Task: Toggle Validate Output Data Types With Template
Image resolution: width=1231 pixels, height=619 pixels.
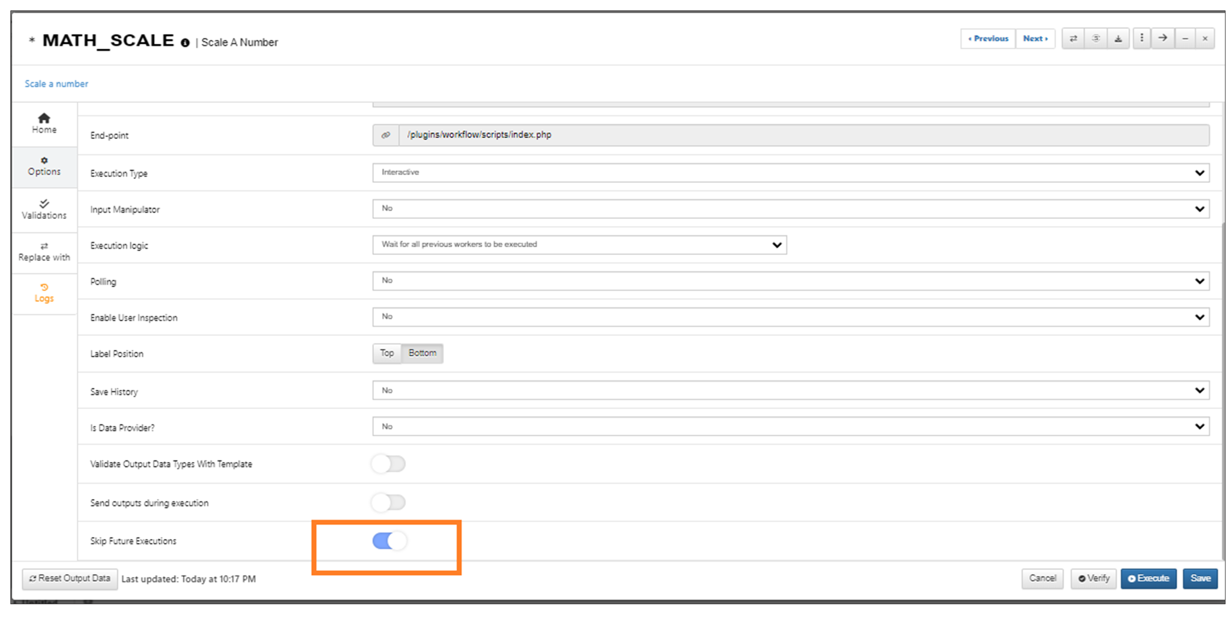Action: click(389, 464)
